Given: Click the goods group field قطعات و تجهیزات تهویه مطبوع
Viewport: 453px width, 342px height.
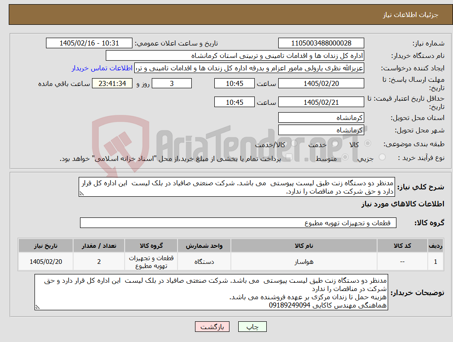Looking at the screenshot, I should coord(238,222).
